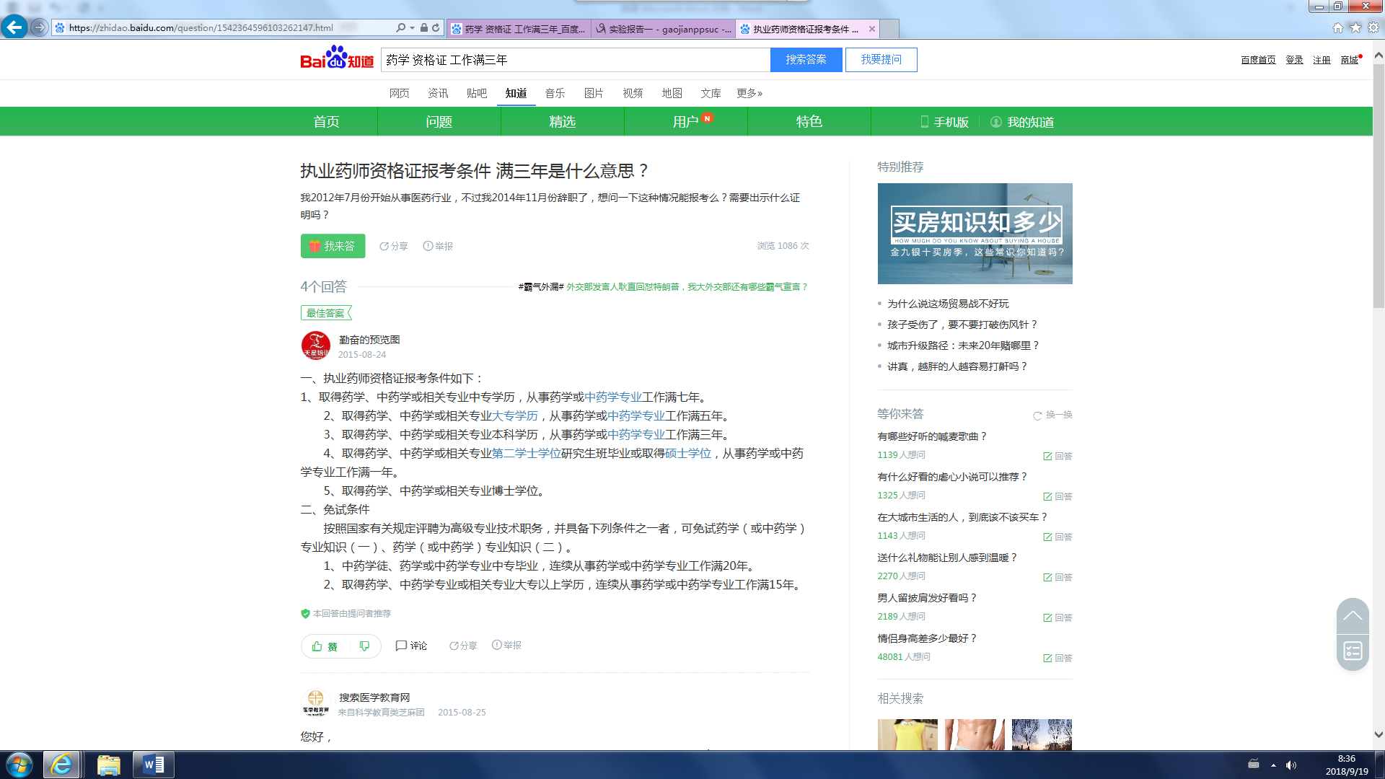Show hidden system tray icons arrow

click(1273, 765)
